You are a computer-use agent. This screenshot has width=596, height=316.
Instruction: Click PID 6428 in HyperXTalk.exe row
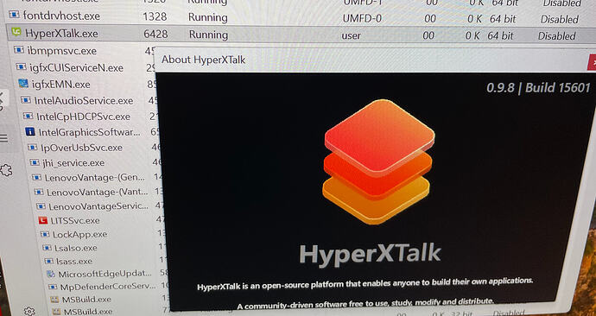point(155,35)
